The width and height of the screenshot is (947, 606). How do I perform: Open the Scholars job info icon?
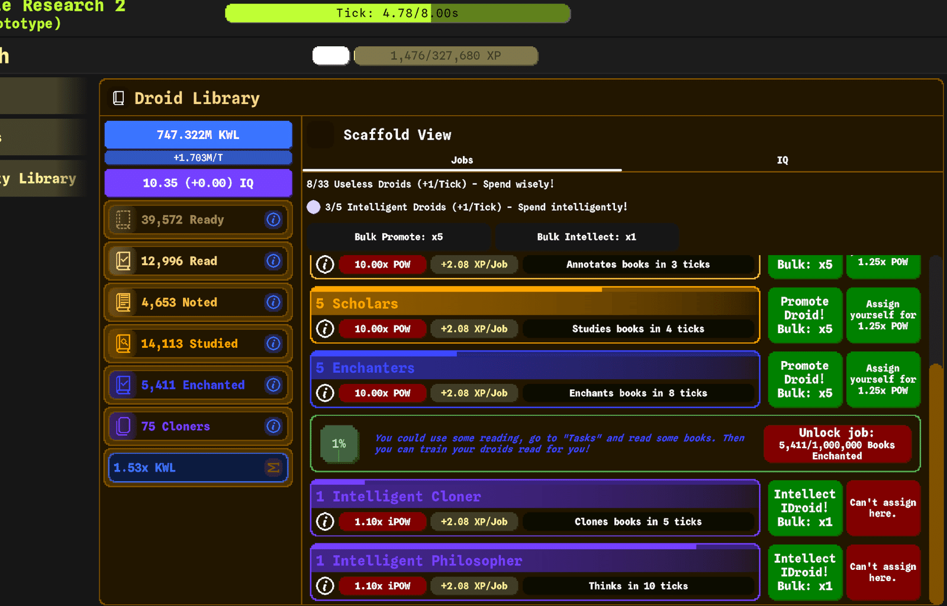click(x=325, y=328)
